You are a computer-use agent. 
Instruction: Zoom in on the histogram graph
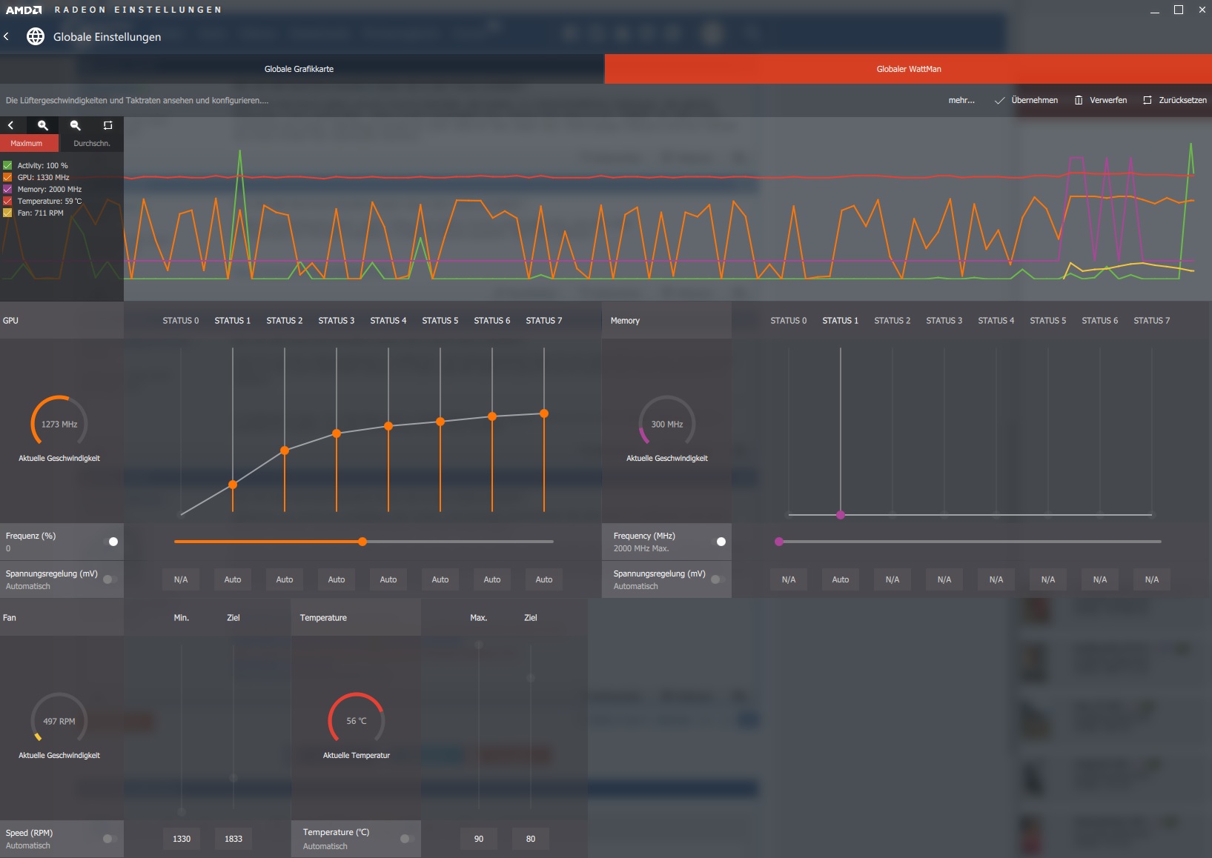click(43, 125)
